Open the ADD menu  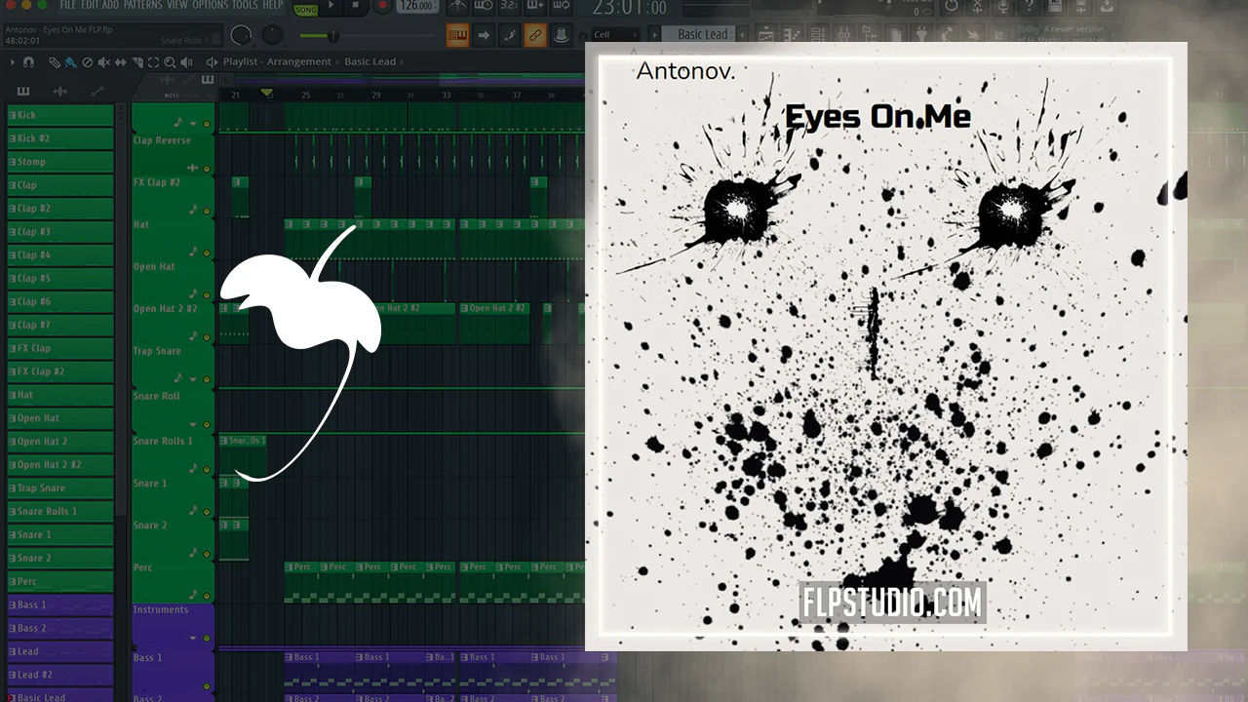[x=111, y=6]
